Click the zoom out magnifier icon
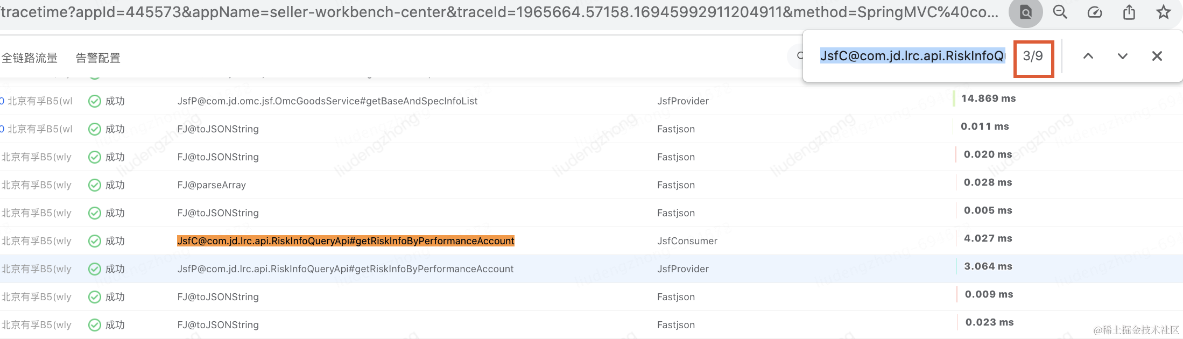 click(x=1060, y=12)
